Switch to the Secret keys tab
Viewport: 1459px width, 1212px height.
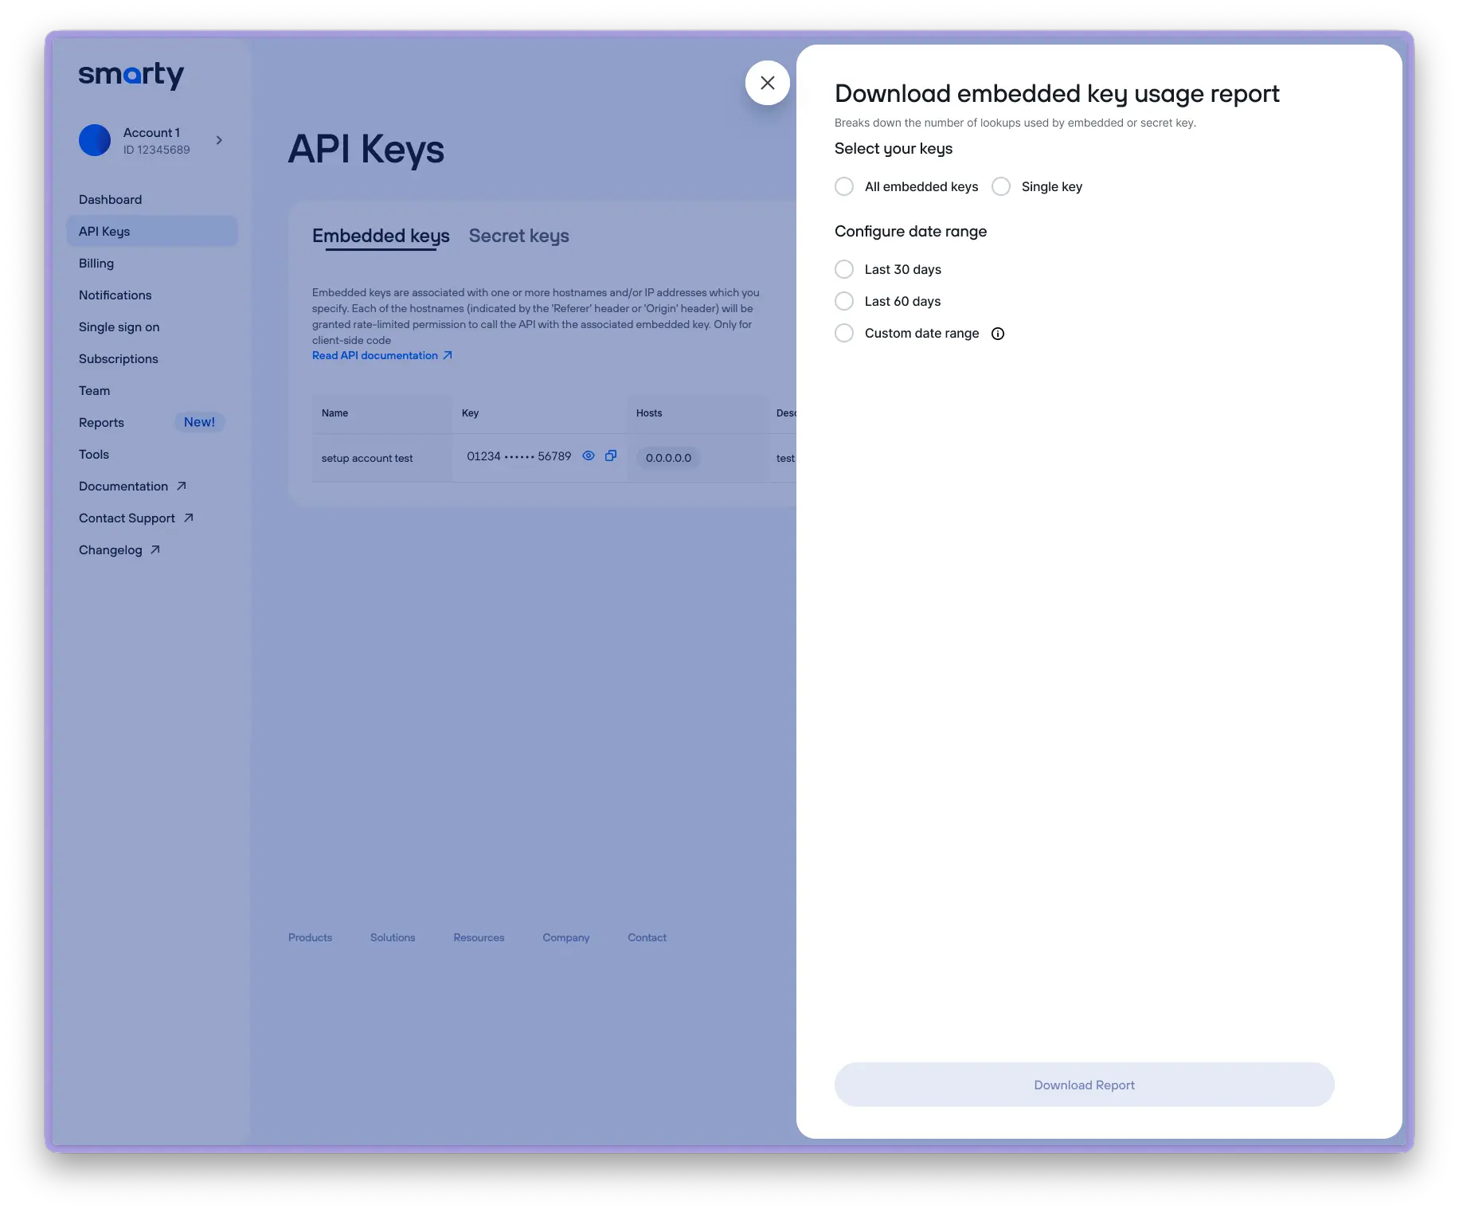(x=518, y=236)
